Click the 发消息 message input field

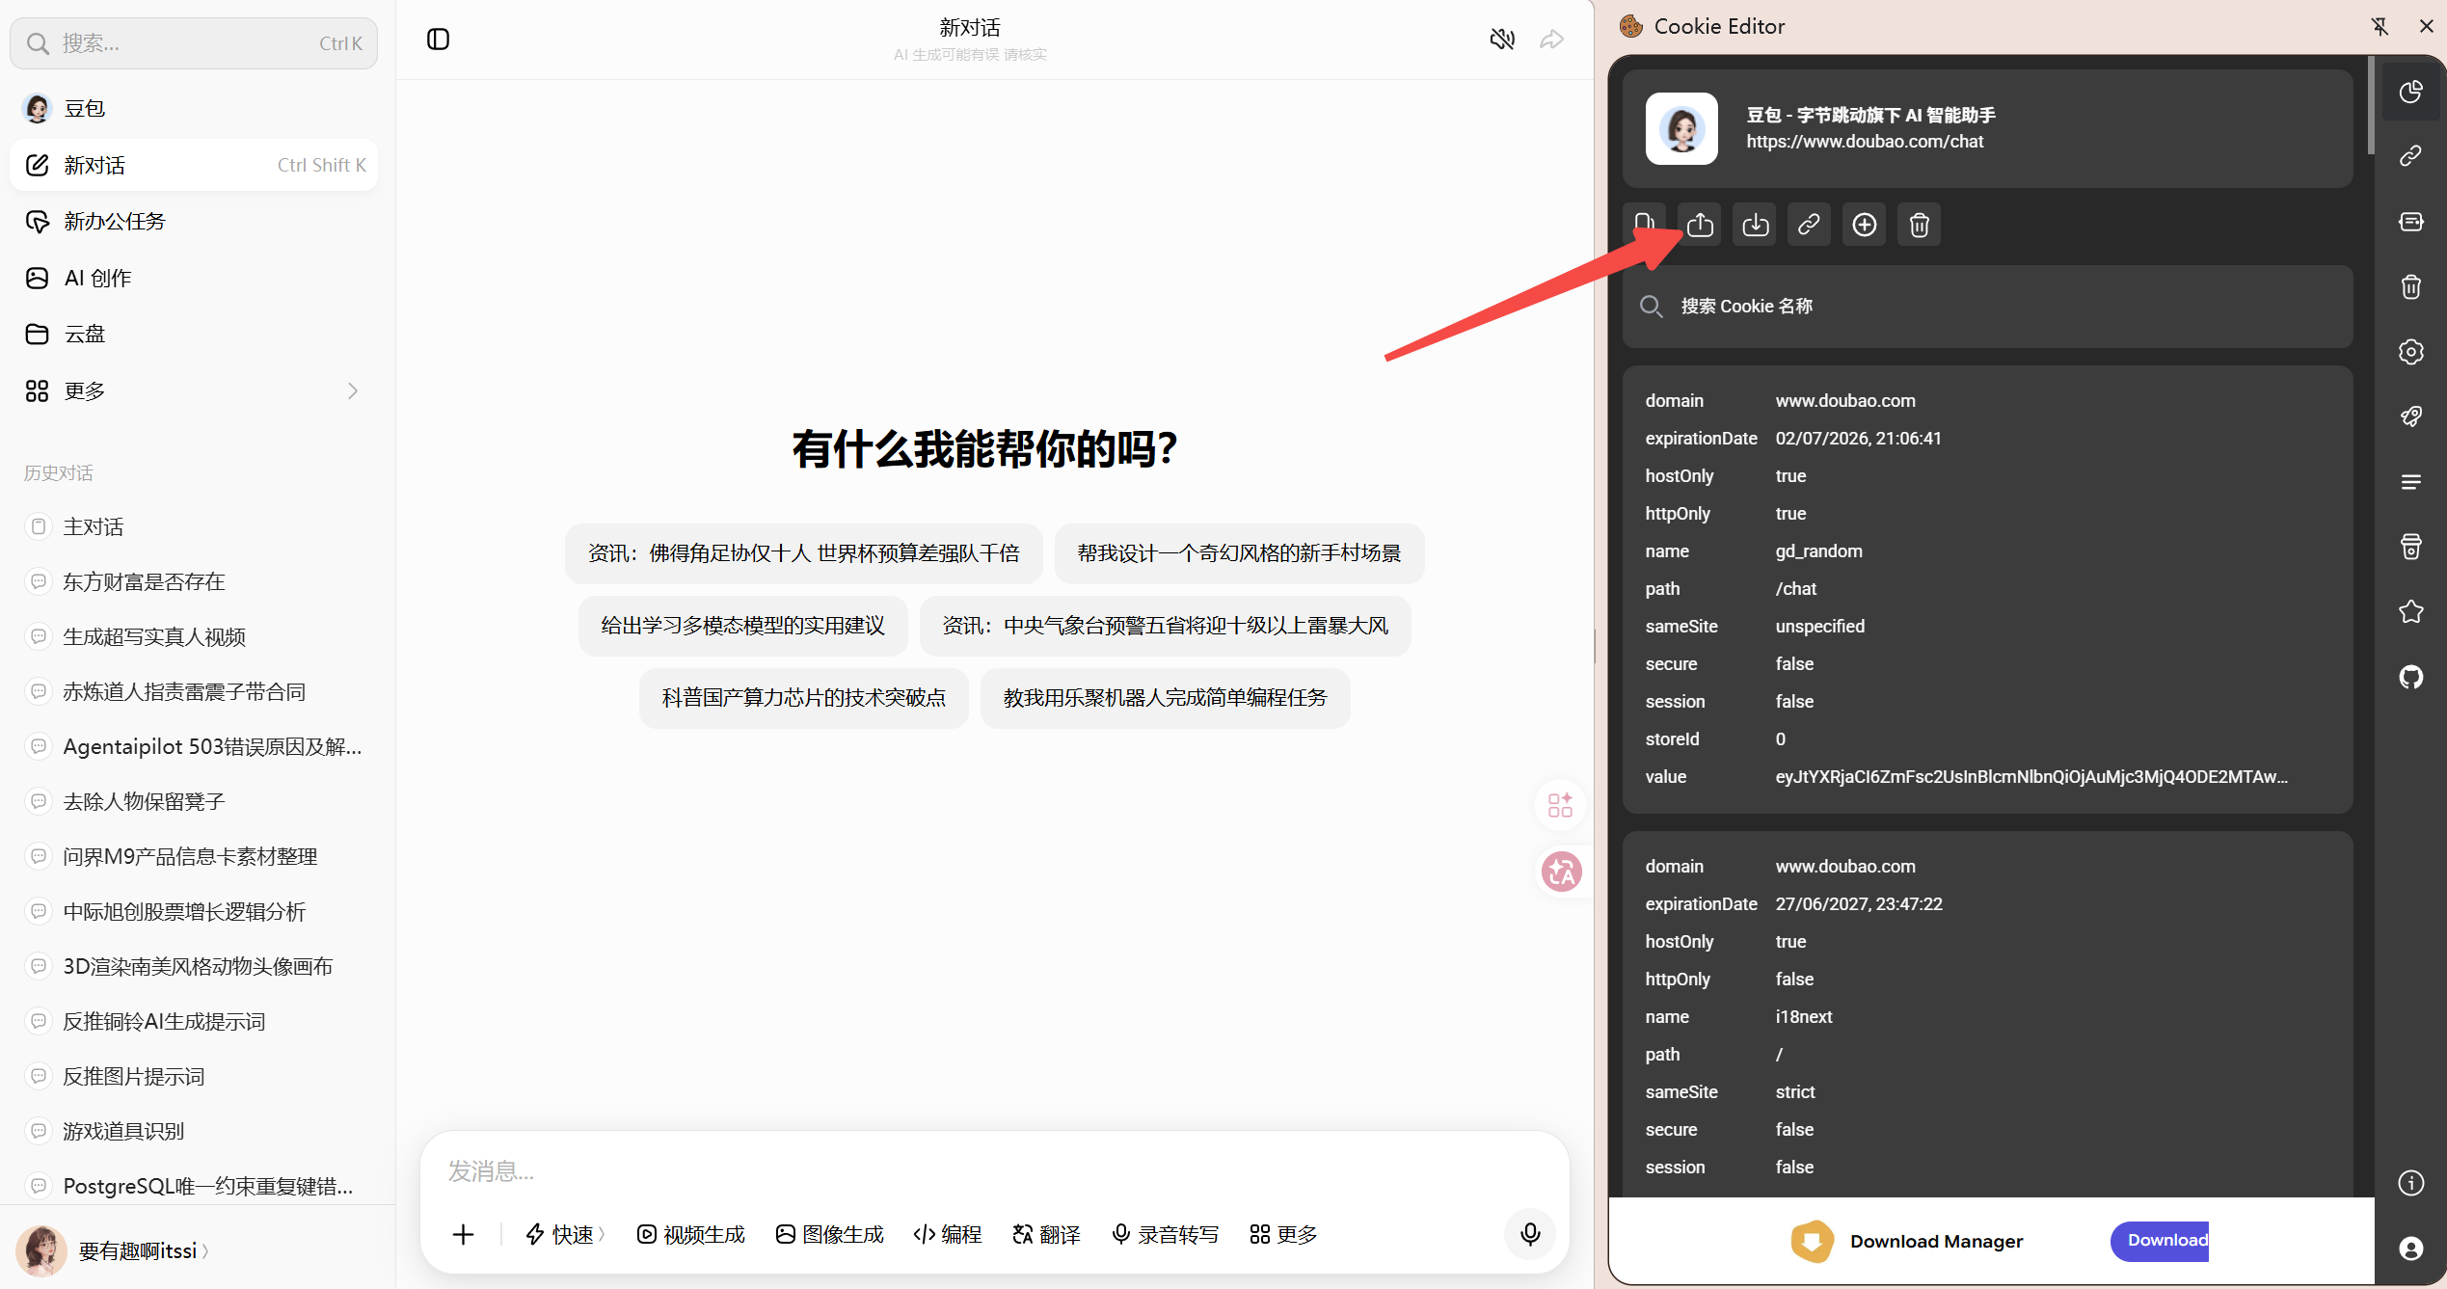tap(994, 1170)
